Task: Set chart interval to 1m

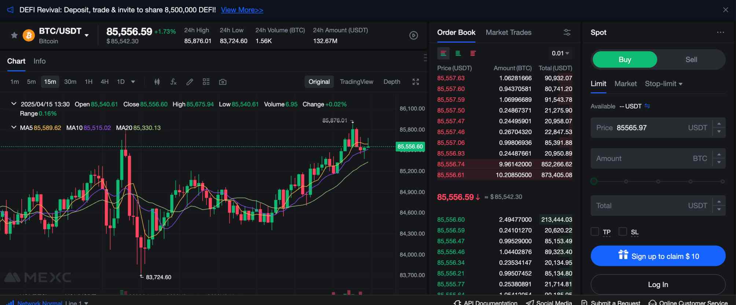Action: [15, 82]
